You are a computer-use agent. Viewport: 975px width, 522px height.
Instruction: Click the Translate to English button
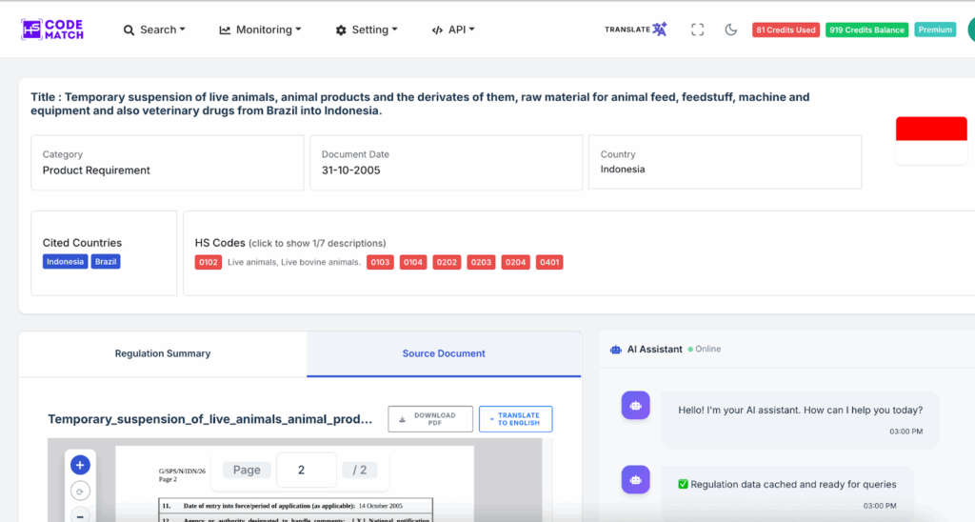click(515, 419)
